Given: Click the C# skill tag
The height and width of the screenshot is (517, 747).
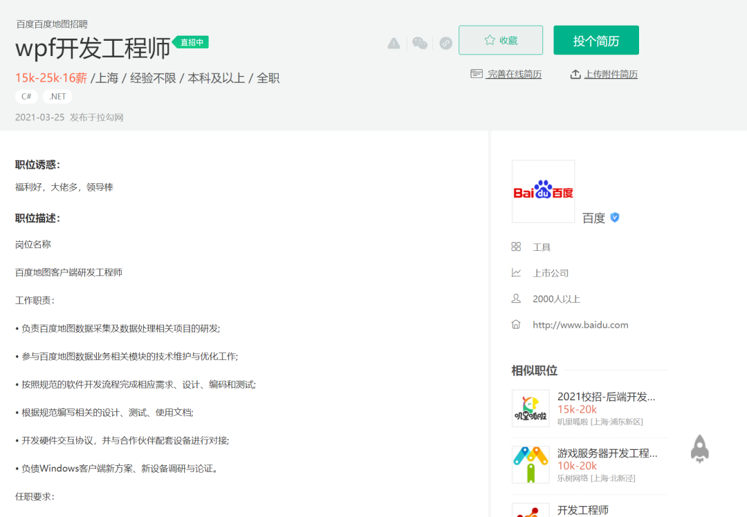Looking at the screenshot, I should click(x=26, y=97).
